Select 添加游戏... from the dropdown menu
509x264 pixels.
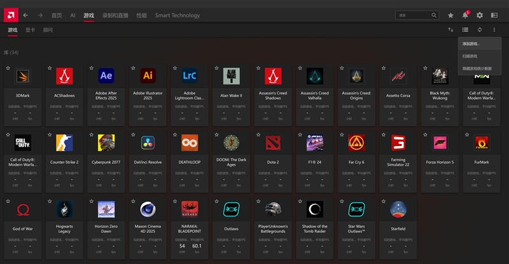pyautogui.click(x=480, y=44)
